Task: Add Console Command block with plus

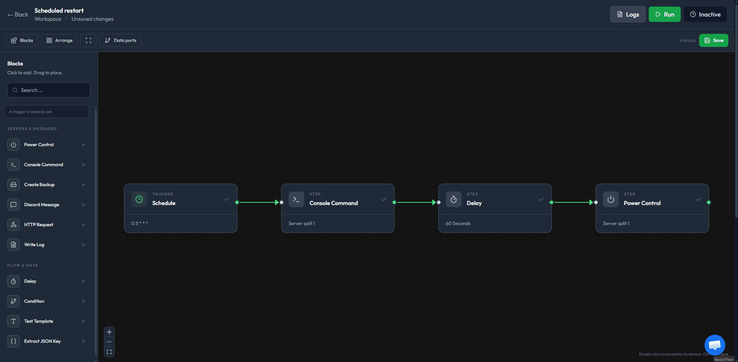Action: tap(83, 165)
